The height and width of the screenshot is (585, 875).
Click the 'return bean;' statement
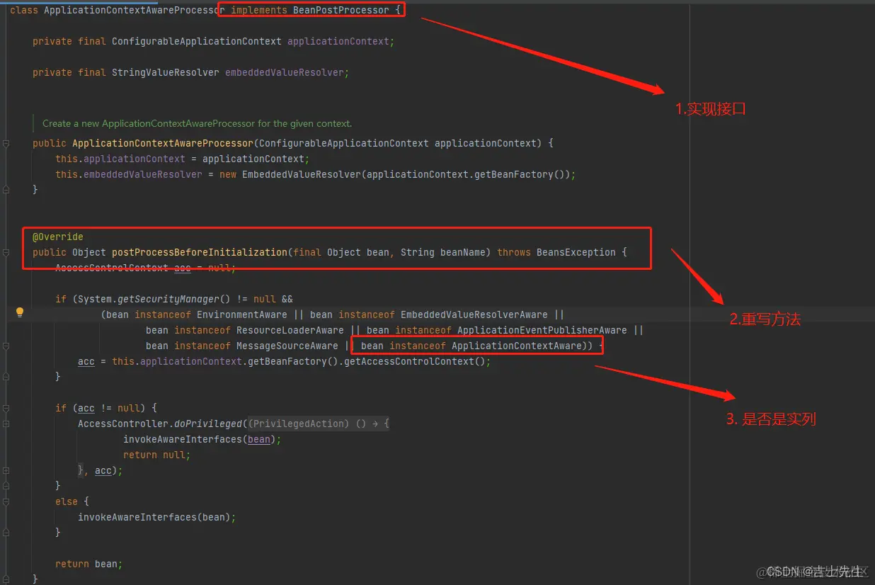coord(89,564)
